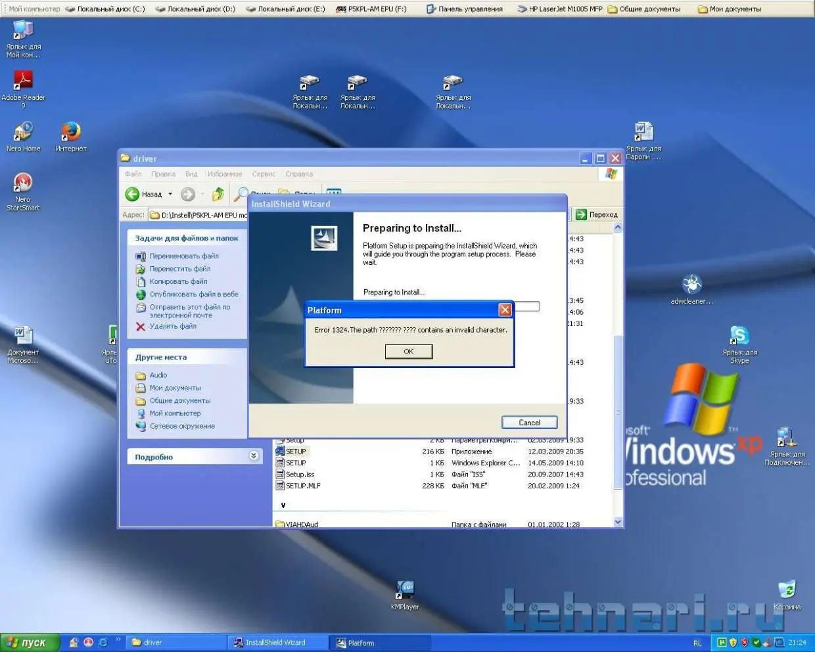
Task: Open Мои документы in Другие места
Action: pyautogui.click(x=175, y=388)
